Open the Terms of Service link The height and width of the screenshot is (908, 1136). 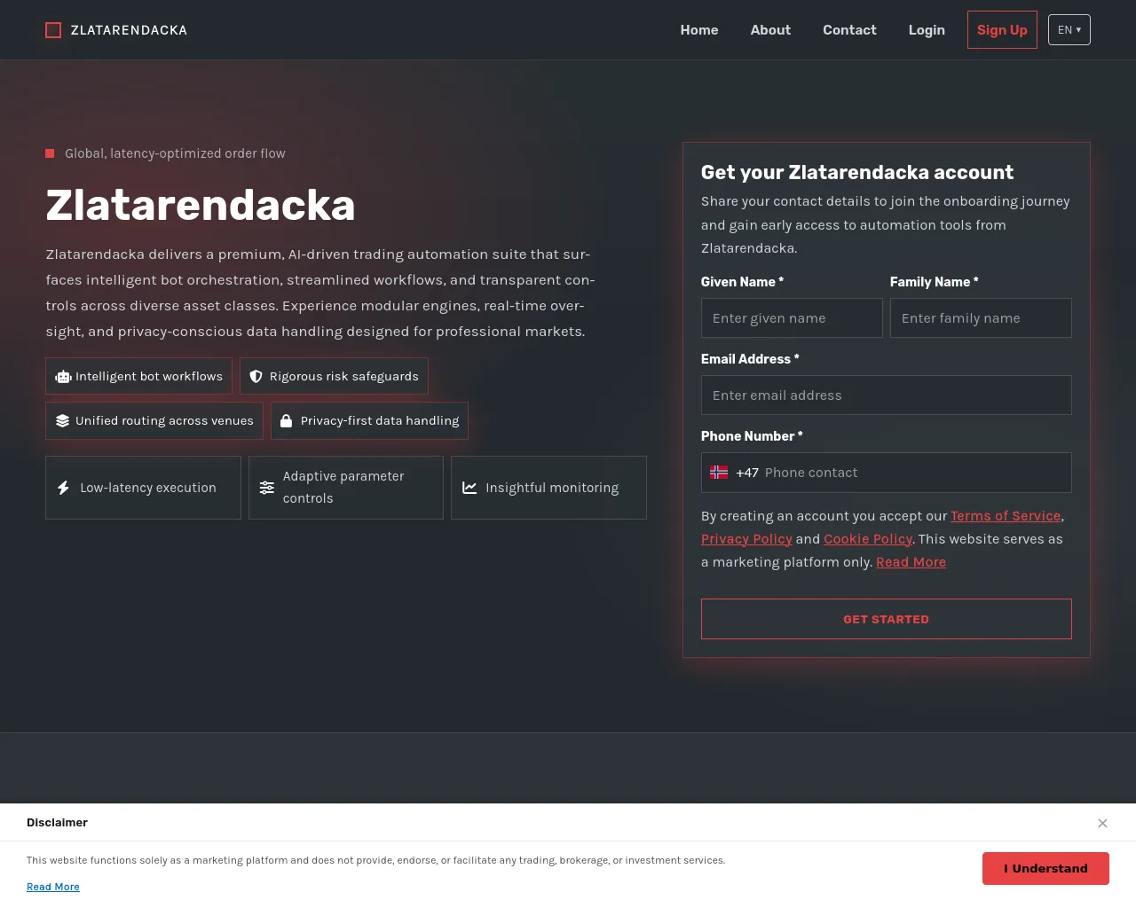pyautogui.click(x=1006, y=516)
